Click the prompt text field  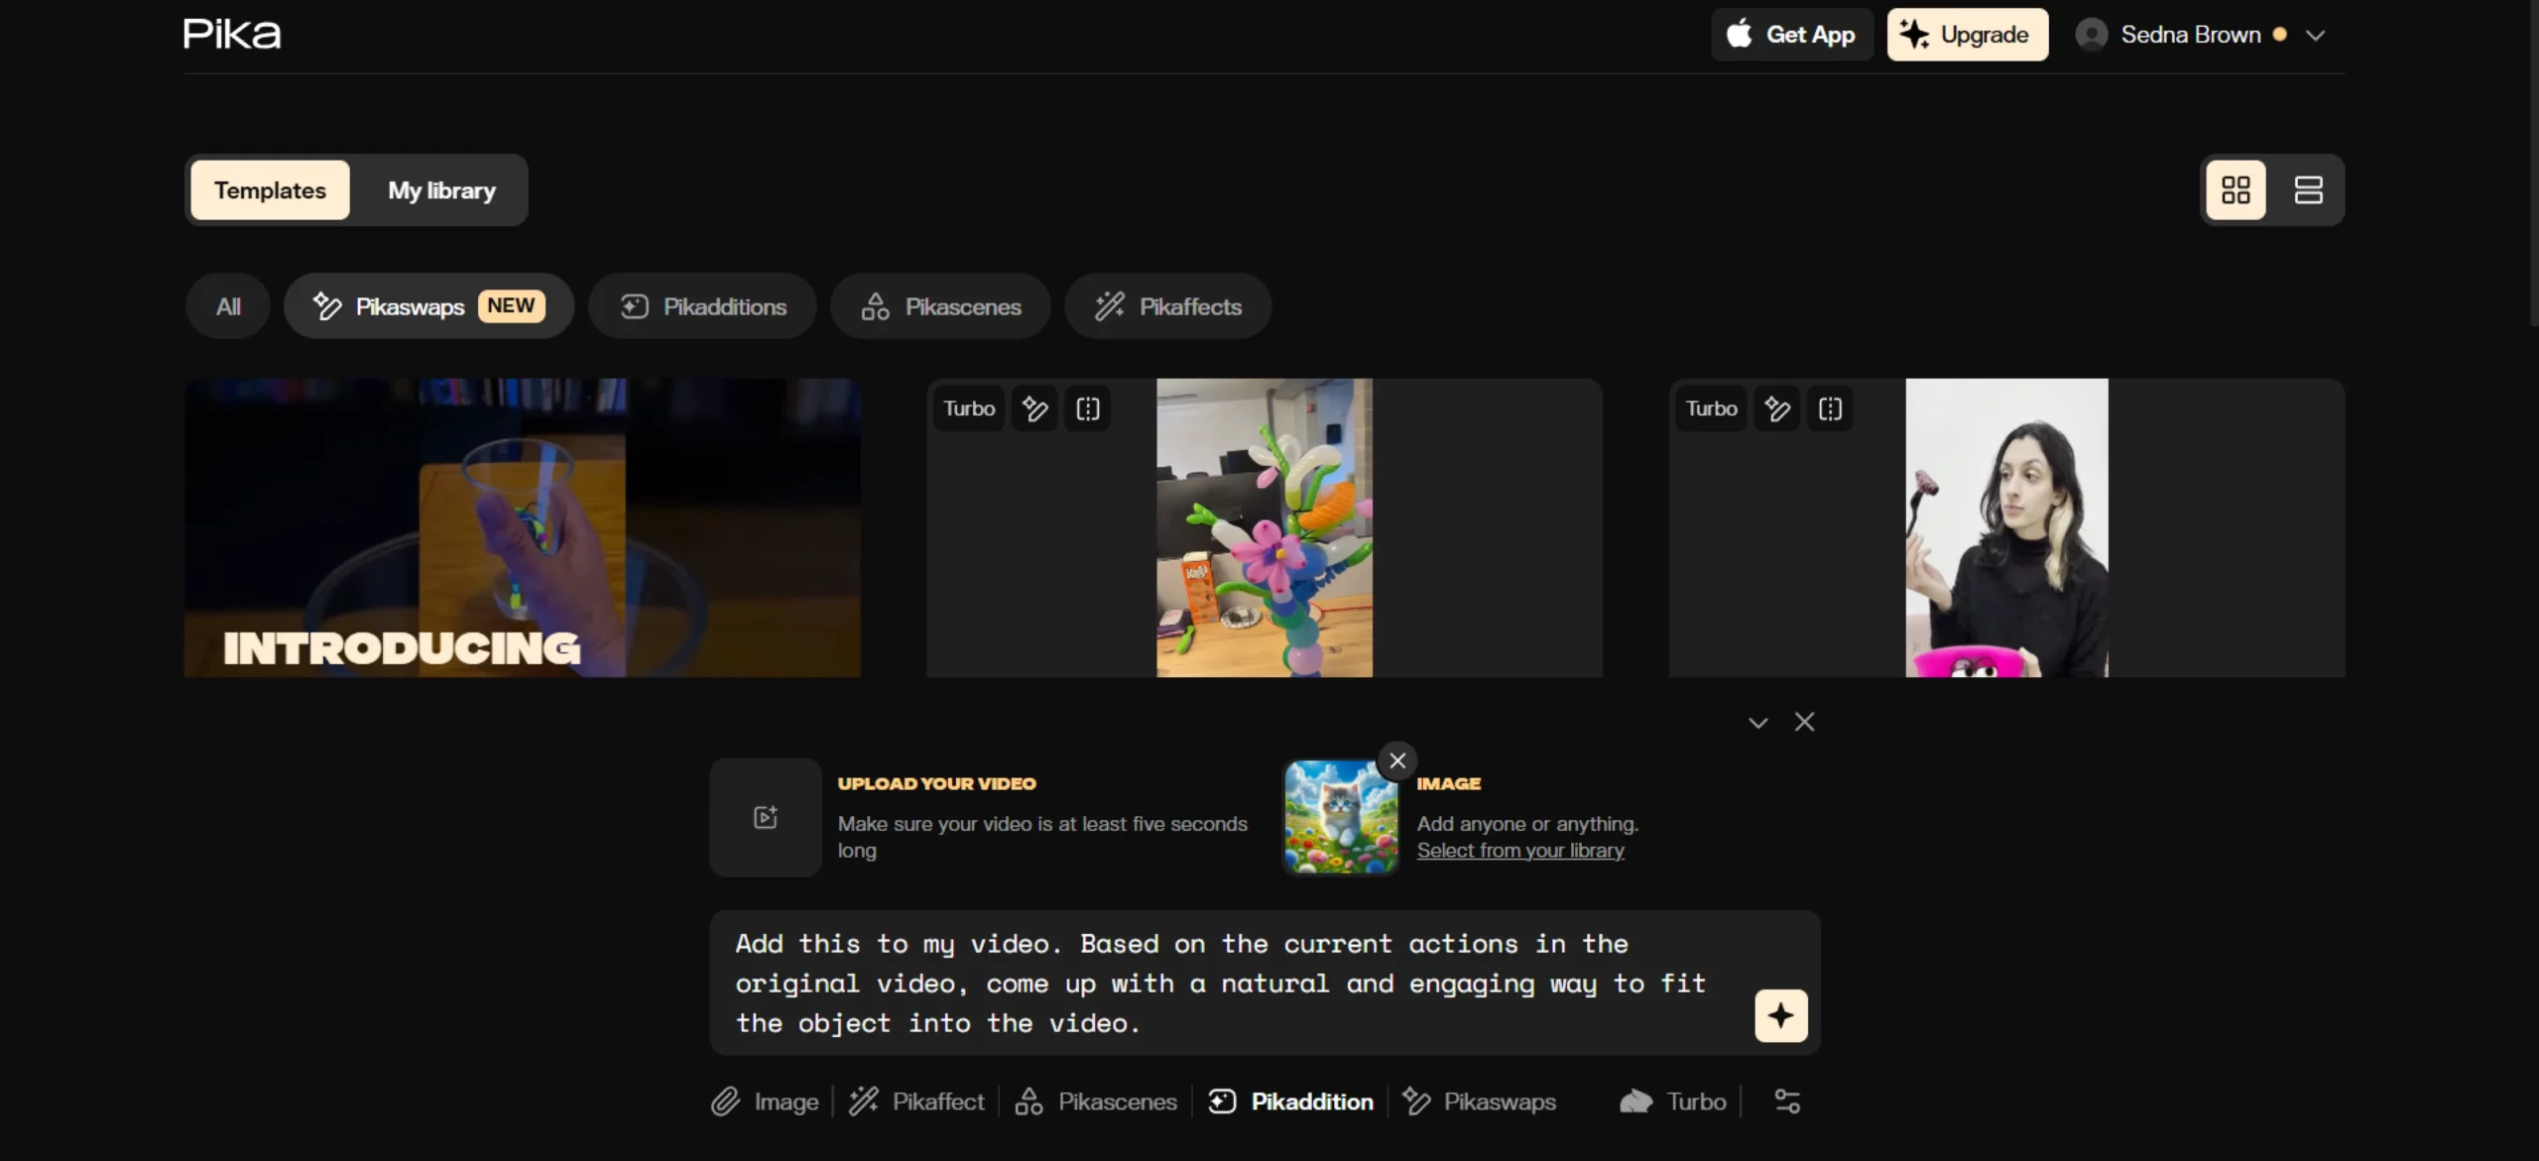coord(1220,983)
